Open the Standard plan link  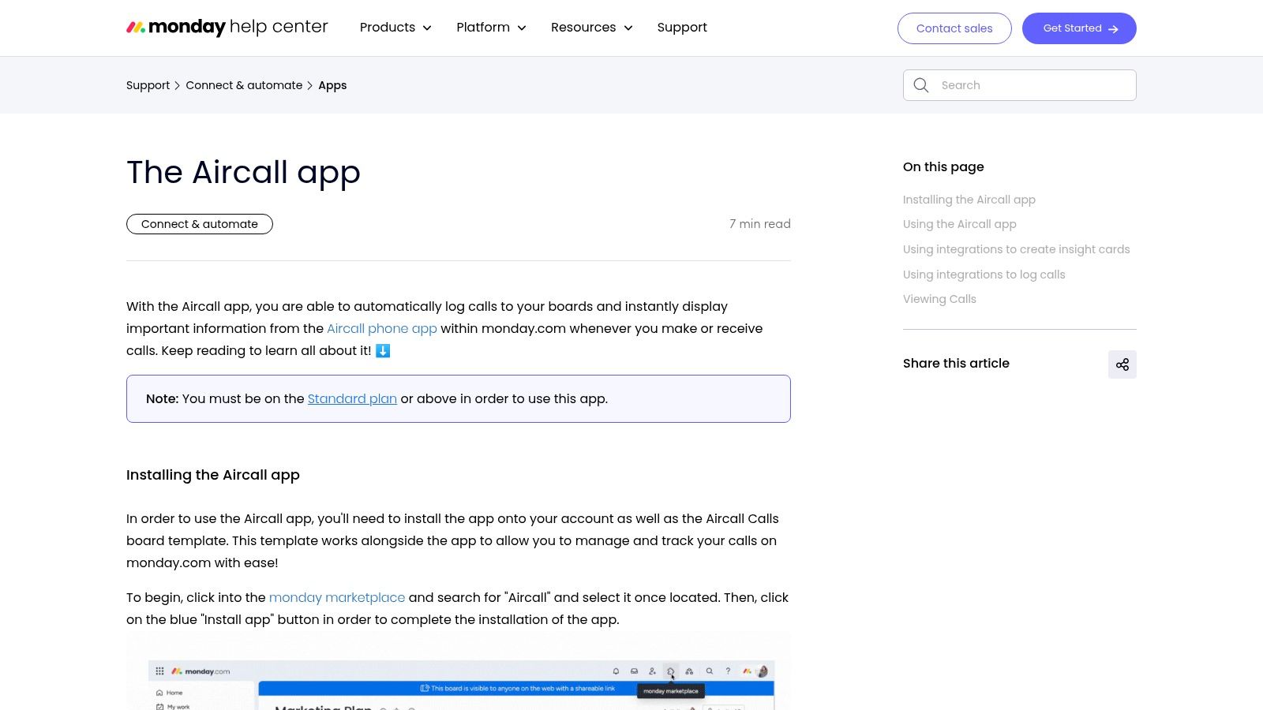click(351, 398)
